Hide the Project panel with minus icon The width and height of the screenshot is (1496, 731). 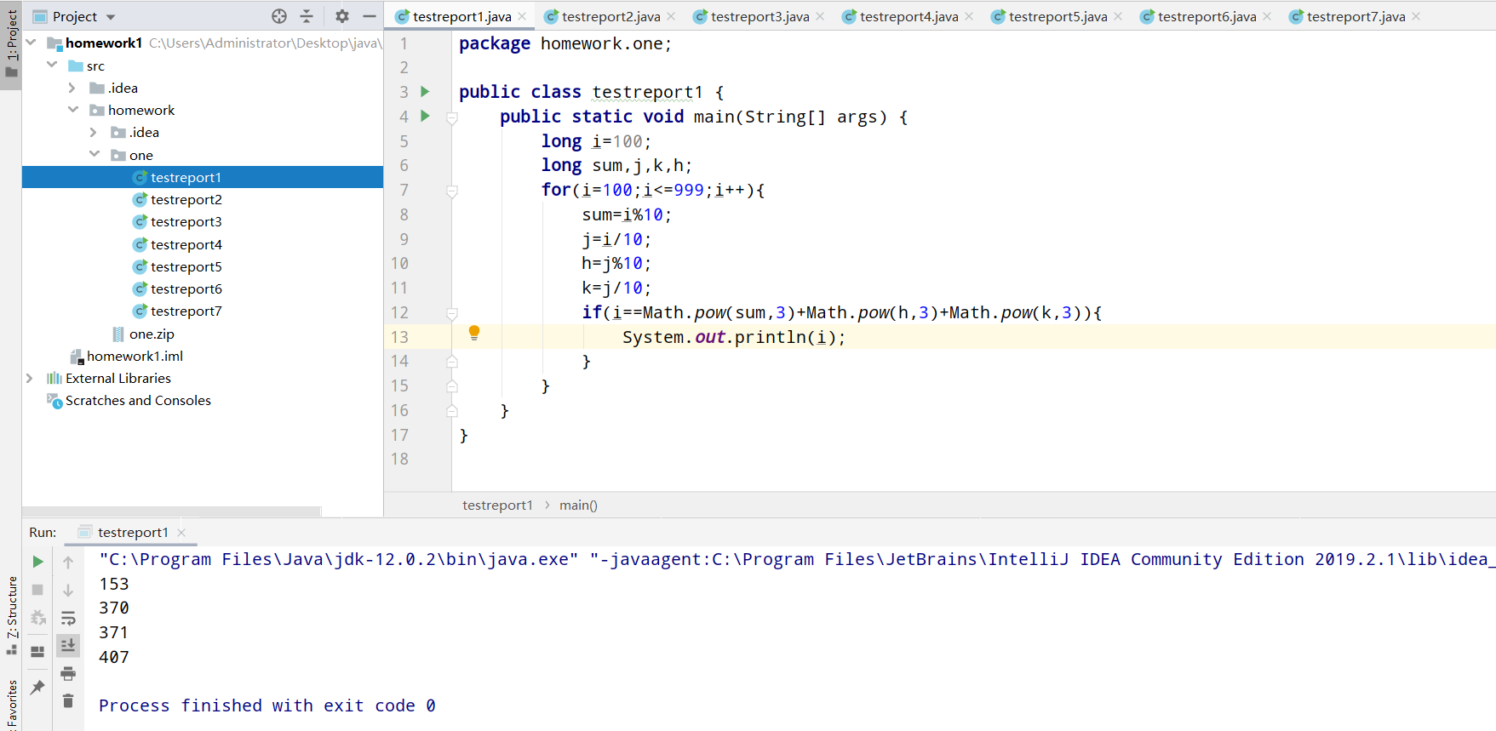370,16
